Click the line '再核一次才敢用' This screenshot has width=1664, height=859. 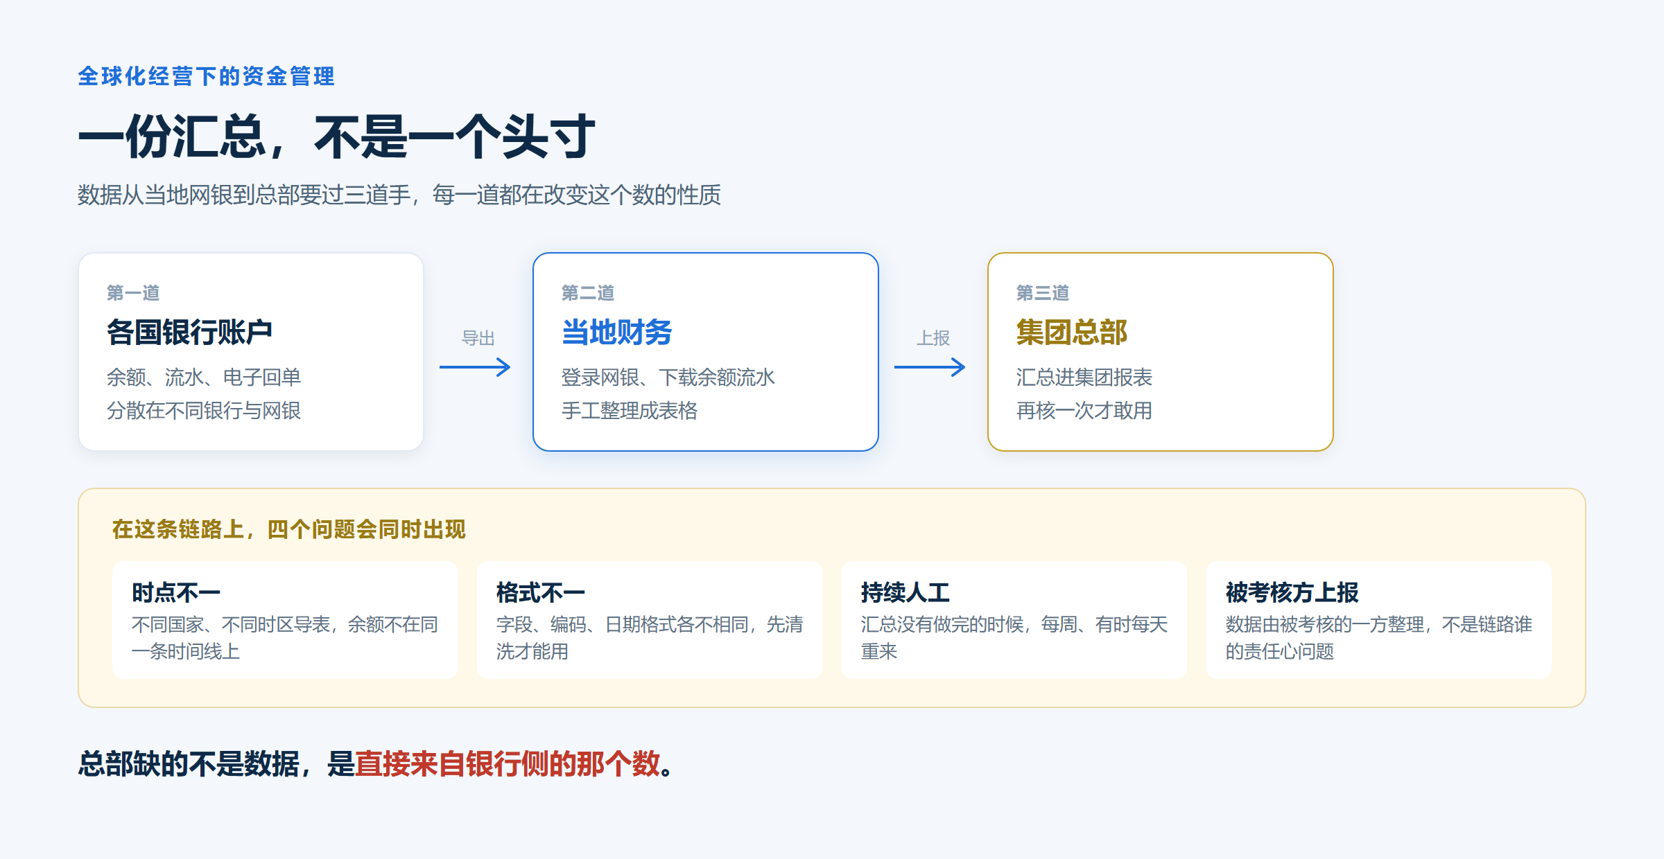tap(1084, 410)
